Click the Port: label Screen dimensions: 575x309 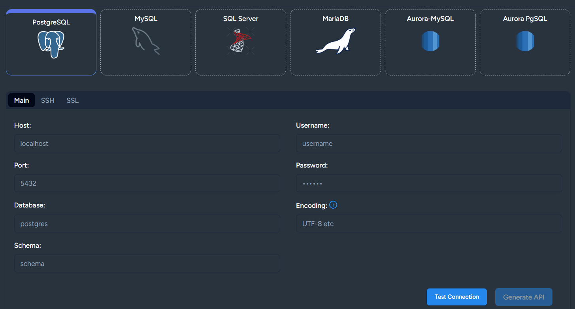click(21, 165)
